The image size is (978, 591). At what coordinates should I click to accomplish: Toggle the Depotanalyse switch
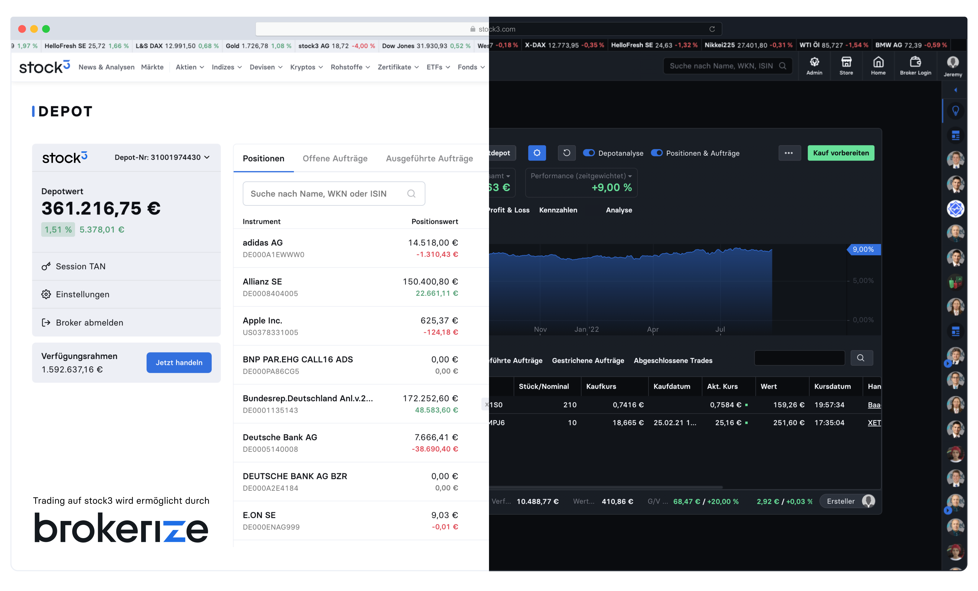(589, 153)
